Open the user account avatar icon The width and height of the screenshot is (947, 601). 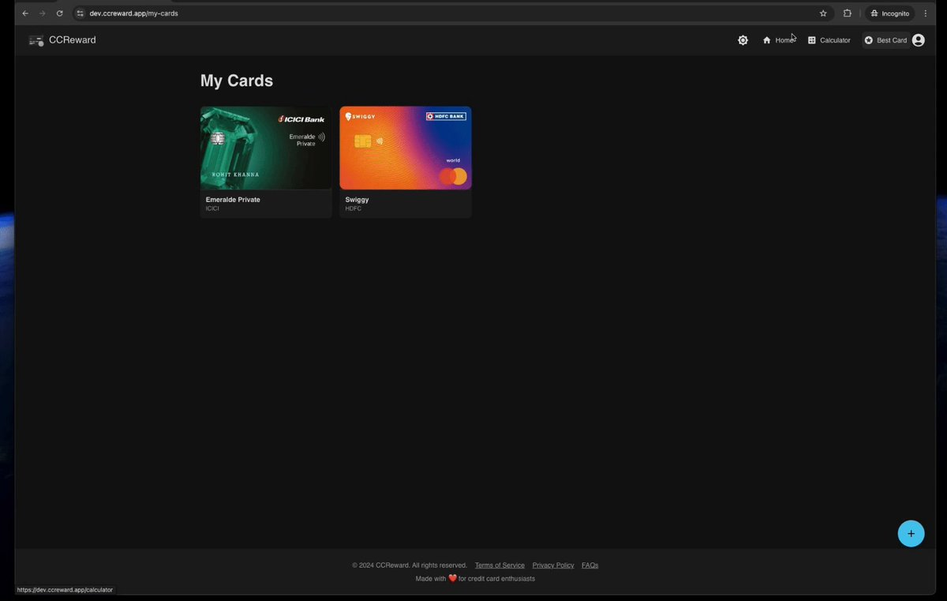coord(918,40)
